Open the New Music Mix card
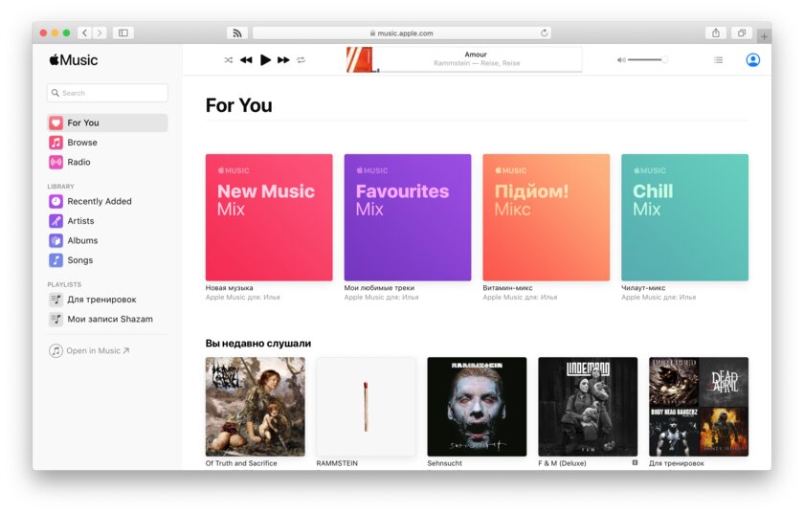This screenshot has height=513, width=804. click(x=269, y=217)
